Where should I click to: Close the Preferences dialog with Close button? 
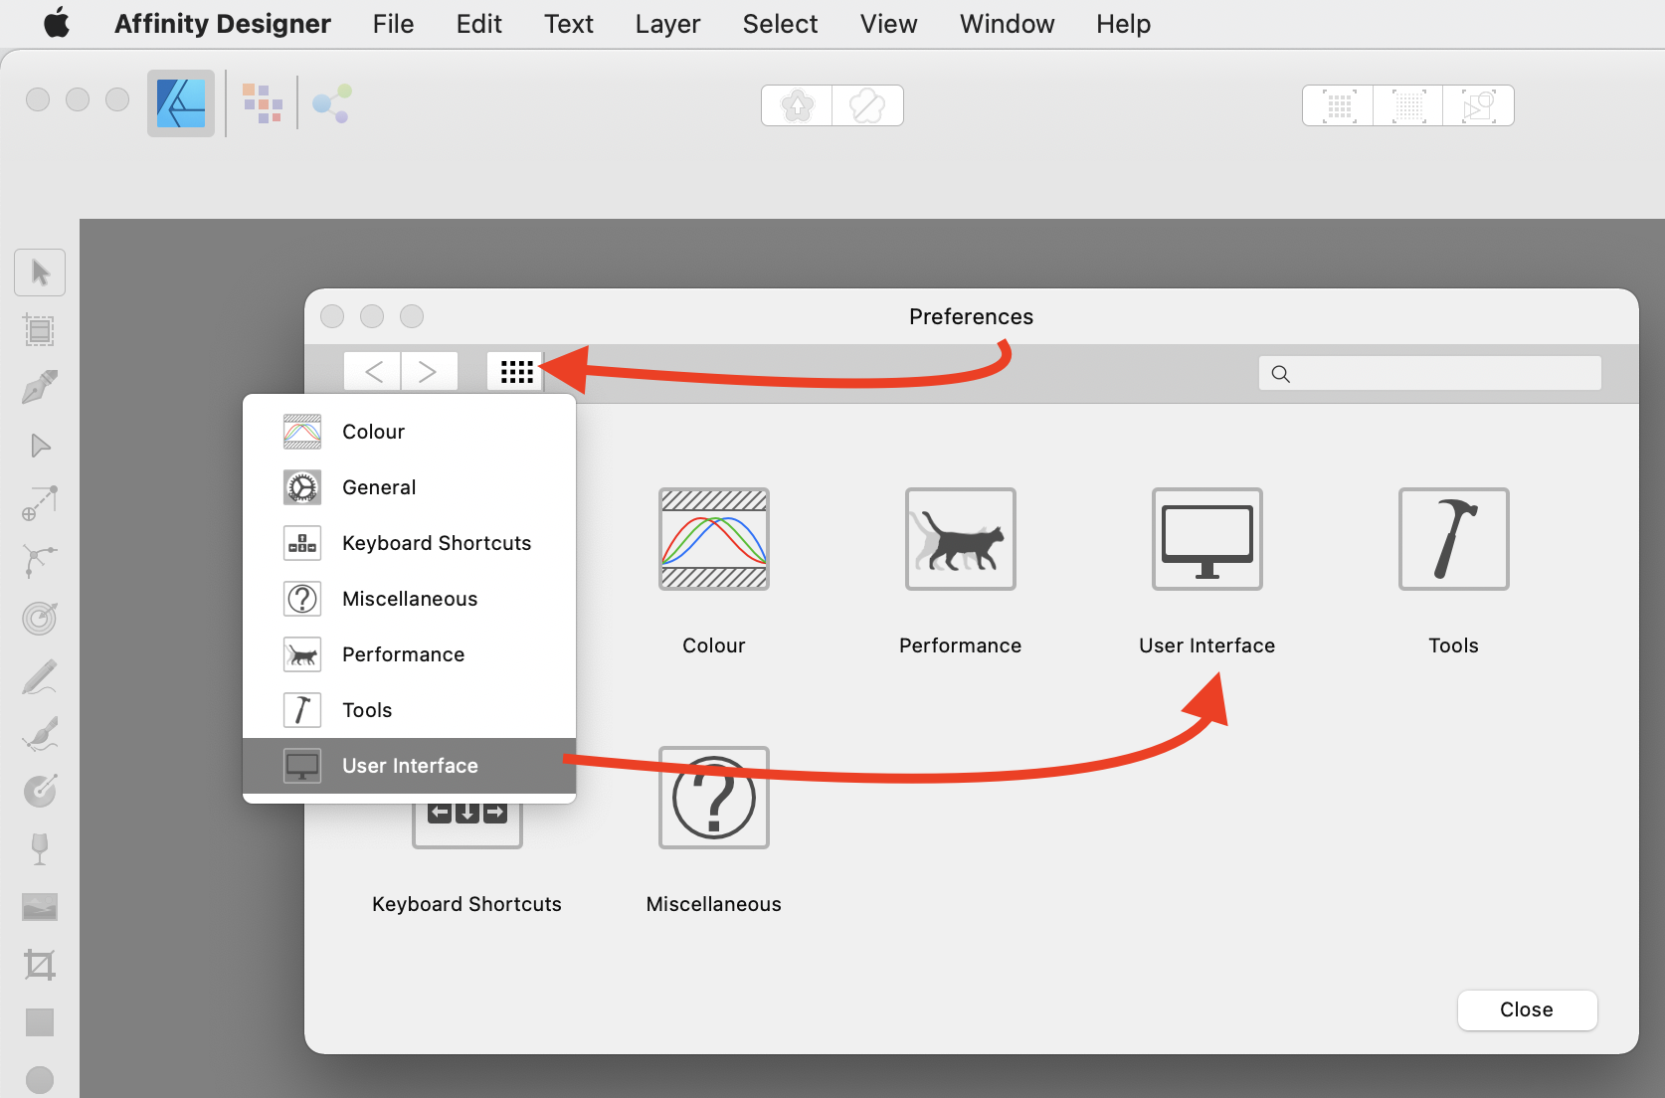1528,1009
